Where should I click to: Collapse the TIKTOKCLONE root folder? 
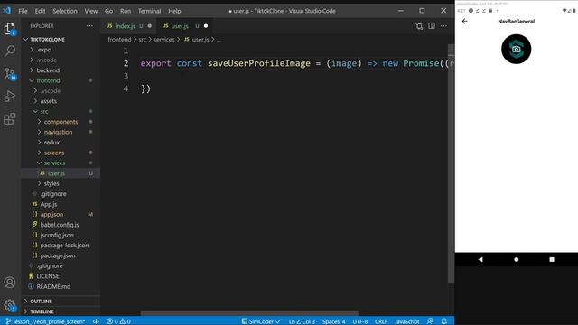pyautogui.click(x=47, y=40)
